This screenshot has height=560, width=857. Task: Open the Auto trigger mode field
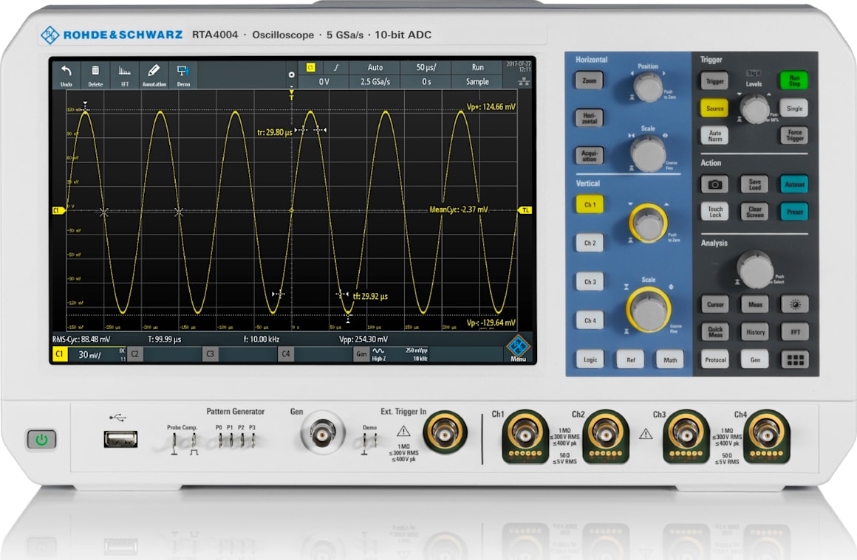coord(375,67)
